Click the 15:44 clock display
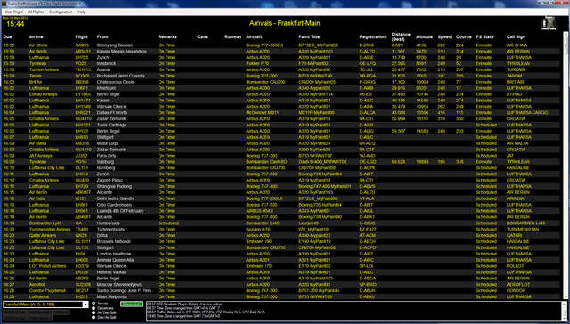The height and width of the screenshot is (324, 570). click(x=15, y=24)
